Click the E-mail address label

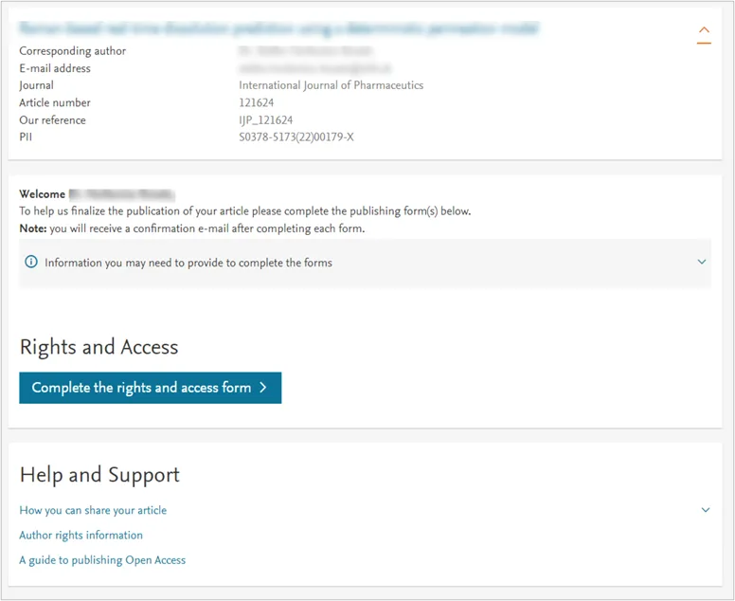55,68
